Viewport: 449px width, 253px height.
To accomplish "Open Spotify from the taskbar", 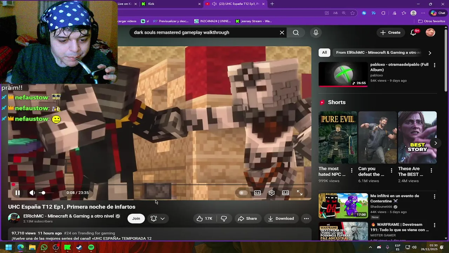I will [91, 247].
